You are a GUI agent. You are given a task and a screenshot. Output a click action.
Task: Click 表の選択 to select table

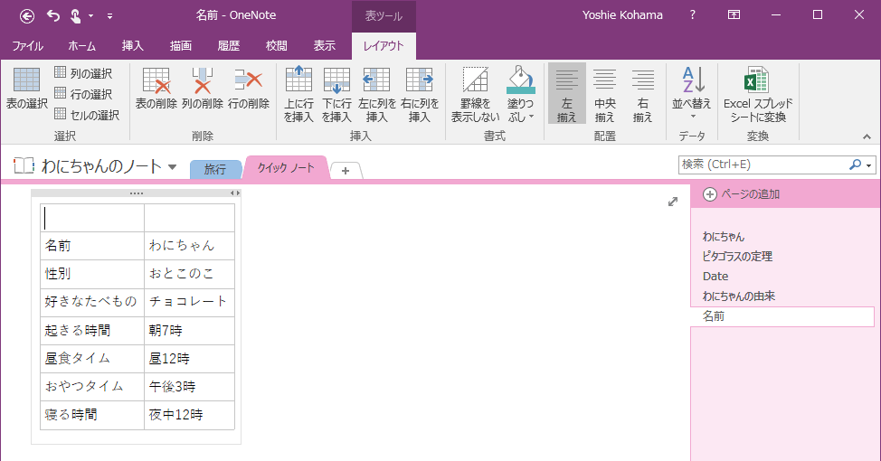click(x=27, y=89)
